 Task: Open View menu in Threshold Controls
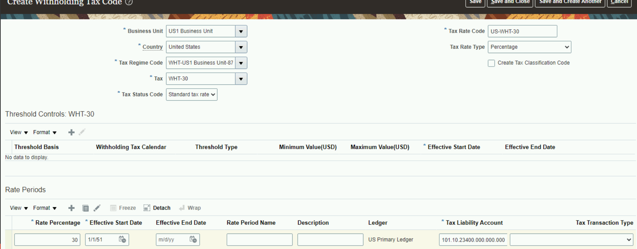(x=19, y=132)
